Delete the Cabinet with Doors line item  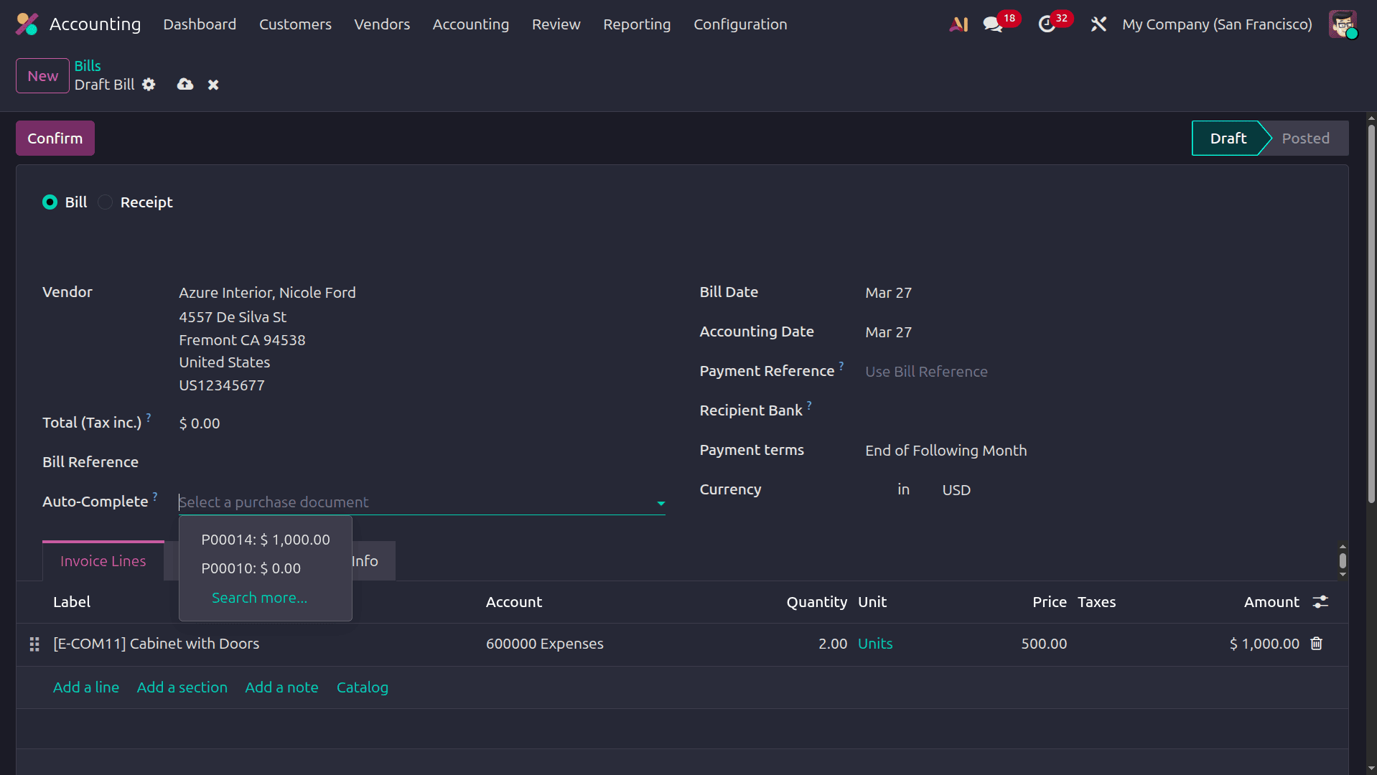pos(1316,644)
